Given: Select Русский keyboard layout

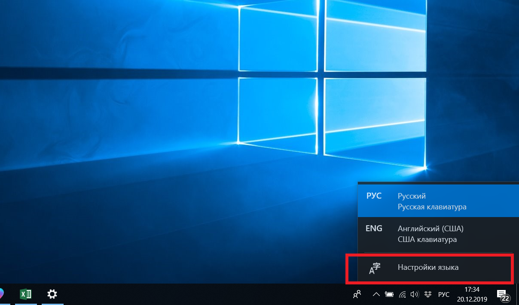Looking at the screenshot, I should pos(432,202).
